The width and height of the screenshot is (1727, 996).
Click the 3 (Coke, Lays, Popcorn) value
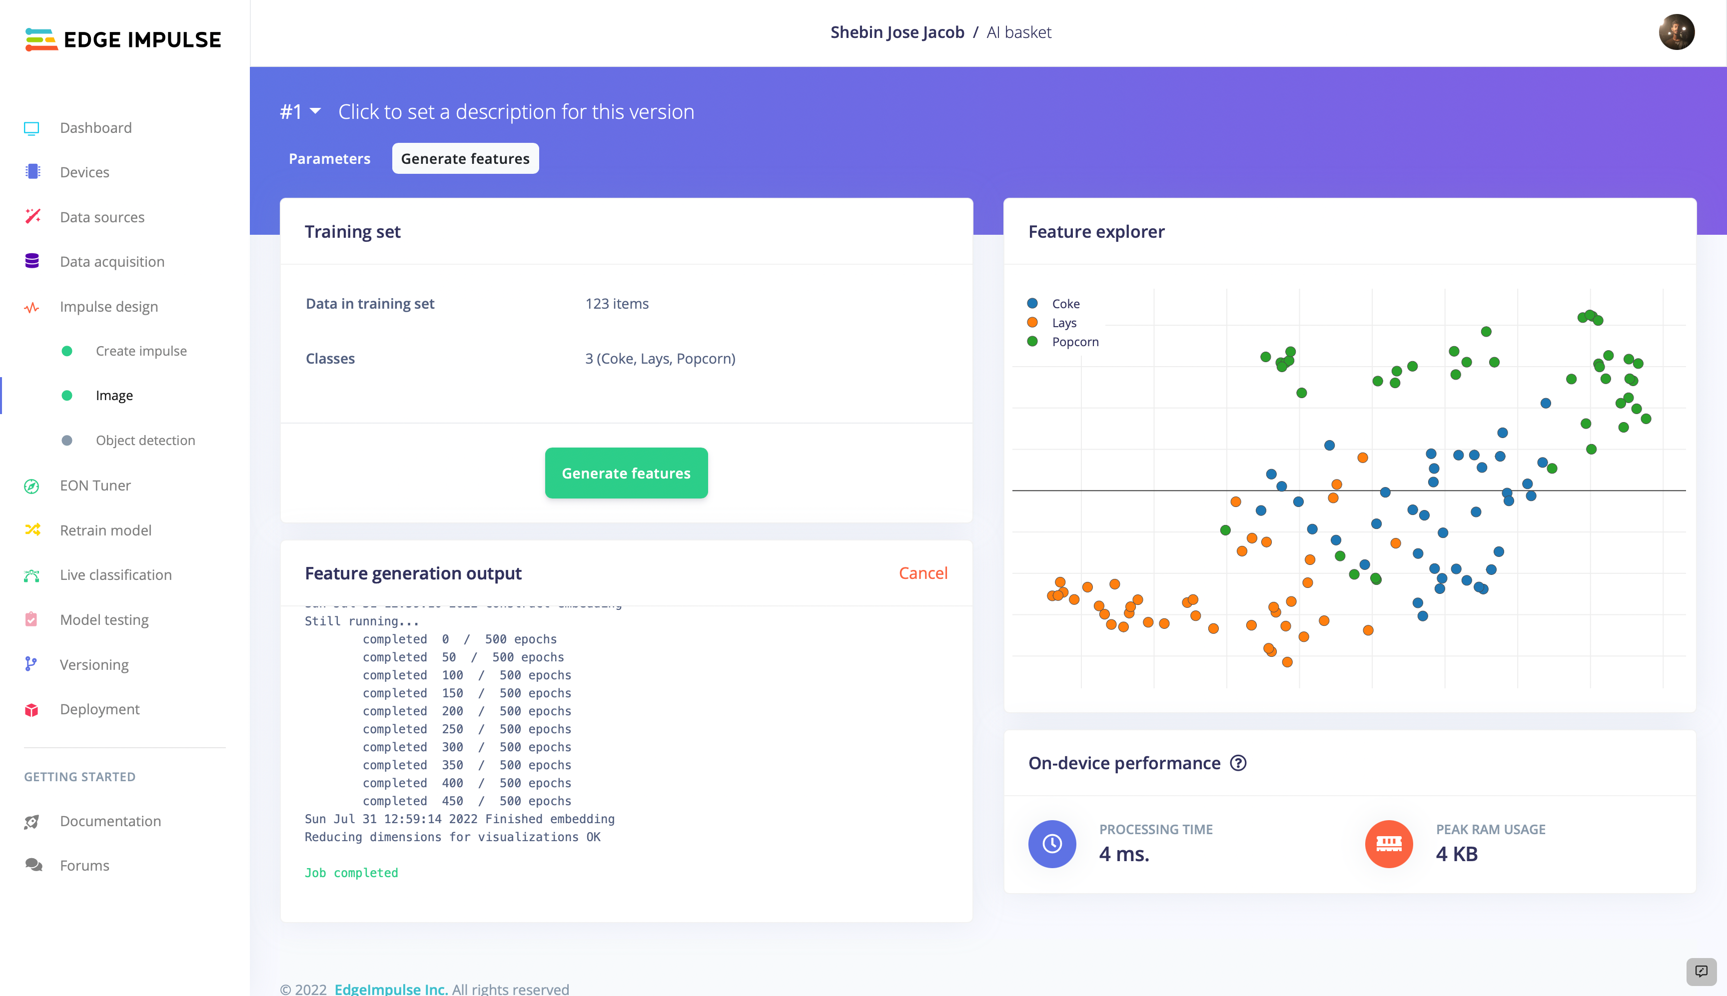coord(660,359)
